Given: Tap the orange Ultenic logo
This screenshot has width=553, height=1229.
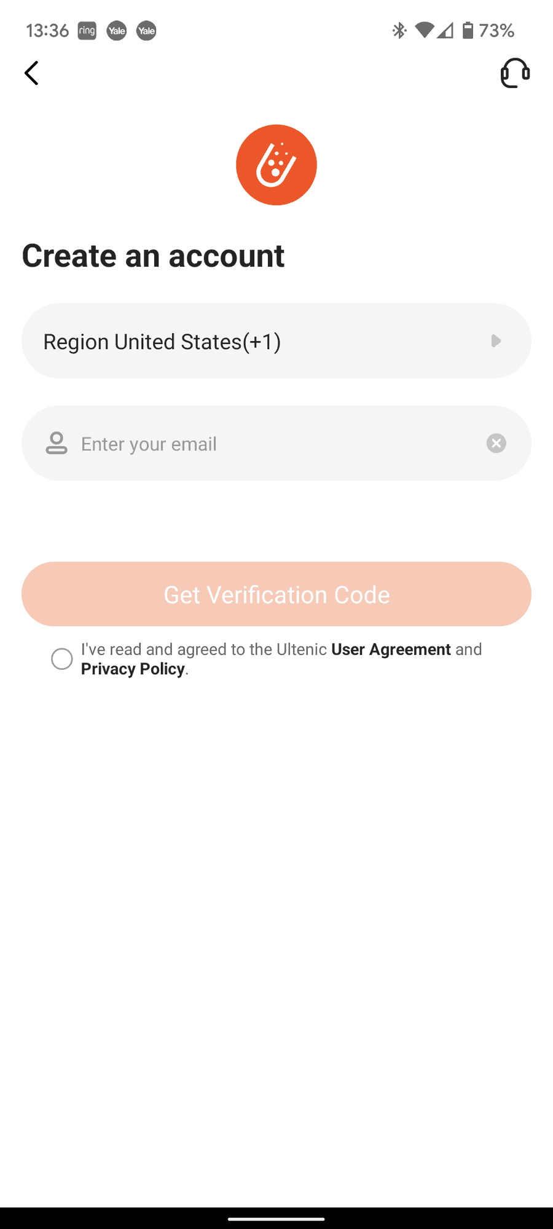Looking at the screenshot, I should pyautogui.click(x=276, y=165).
